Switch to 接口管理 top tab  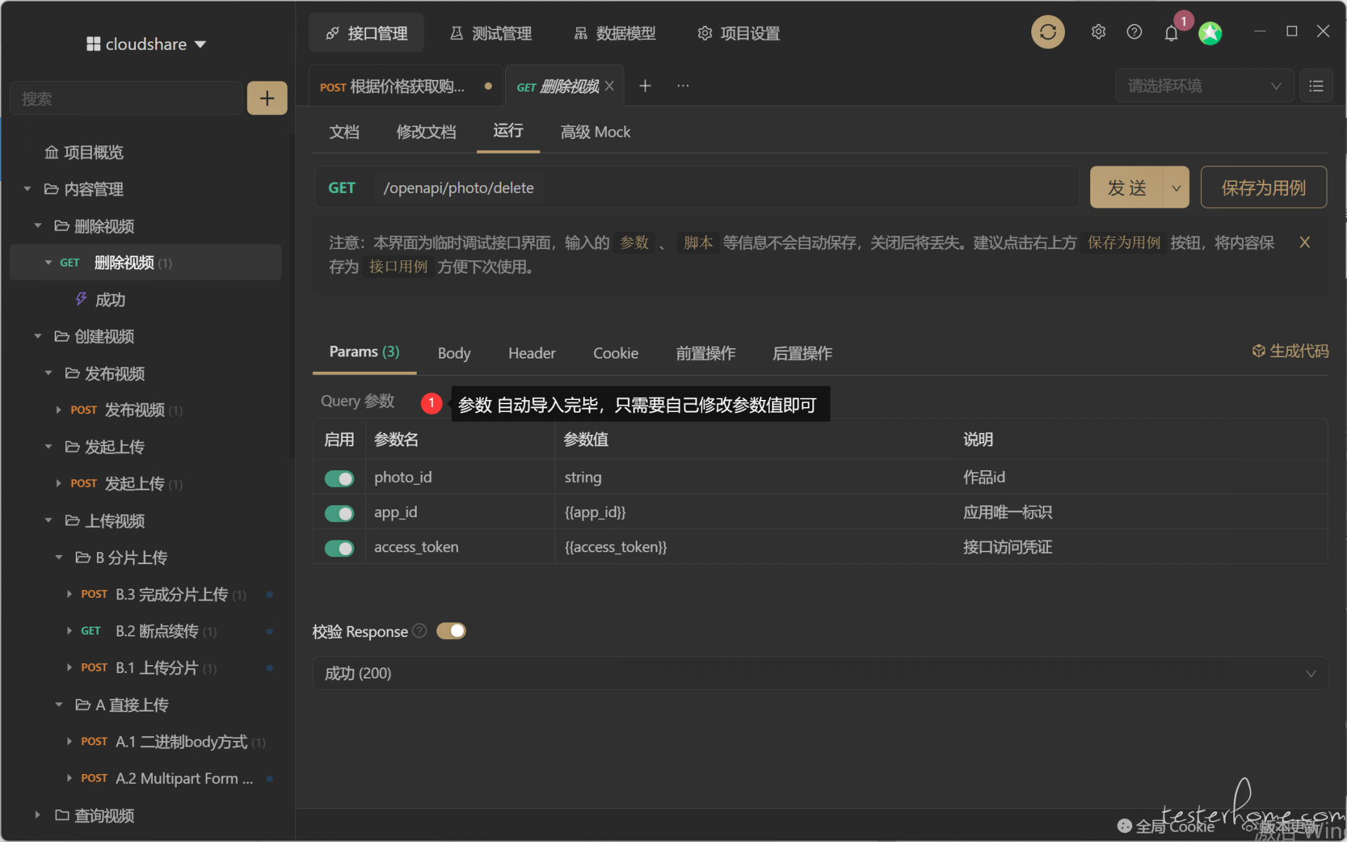(x=366, y=33)
